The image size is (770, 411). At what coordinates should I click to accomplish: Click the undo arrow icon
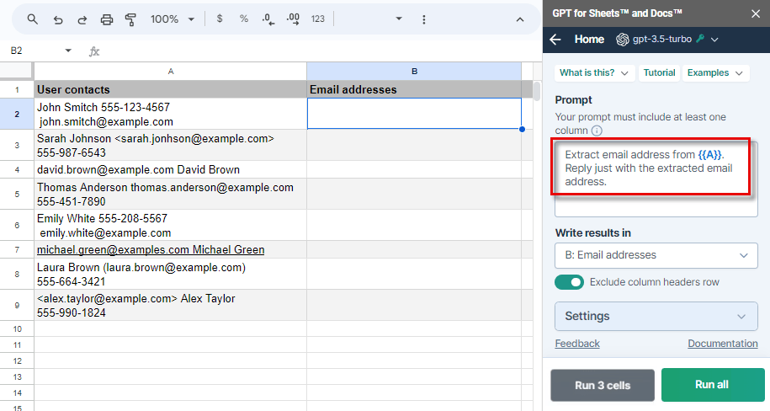[58, 19]
